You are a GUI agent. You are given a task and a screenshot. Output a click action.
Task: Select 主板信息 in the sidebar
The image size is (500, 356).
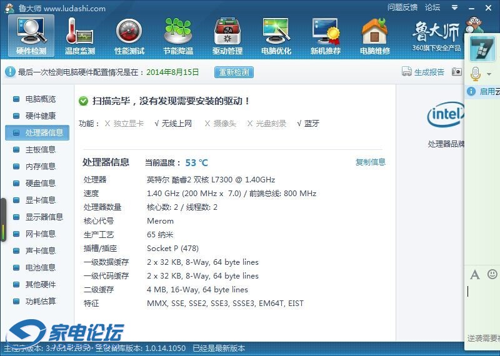click(x=40, y=149)
